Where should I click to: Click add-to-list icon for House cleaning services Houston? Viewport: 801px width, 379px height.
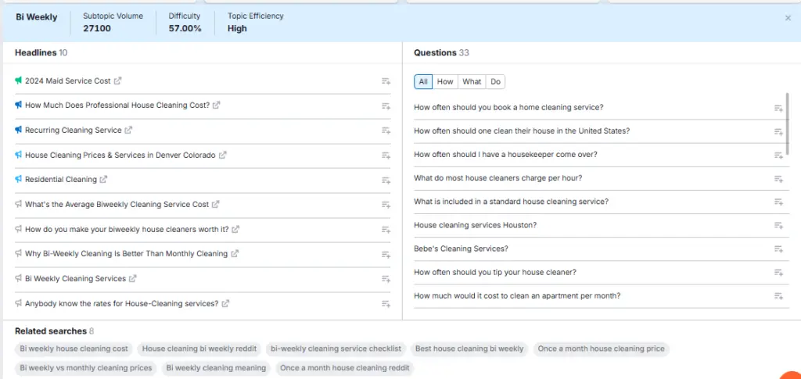[x=778, y=226]
